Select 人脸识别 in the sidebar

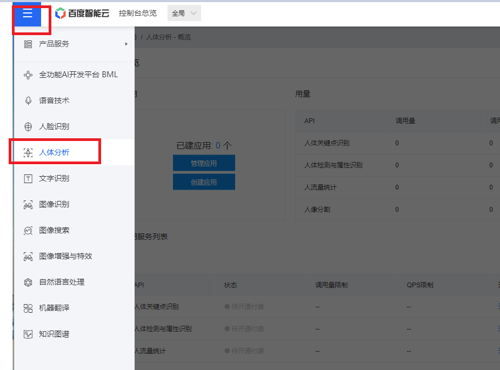pyautogui.click(x=74, y=126)
